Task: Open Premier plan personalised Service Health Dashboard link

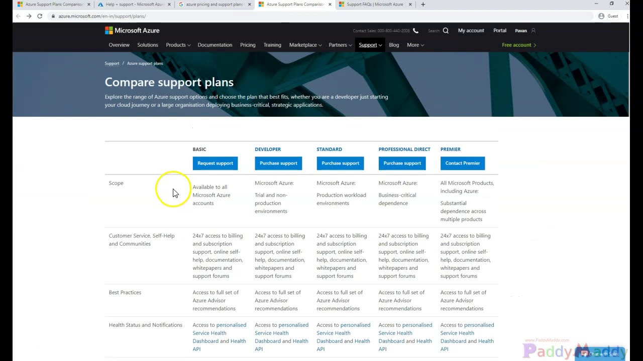Action: (x=467, y=333)
